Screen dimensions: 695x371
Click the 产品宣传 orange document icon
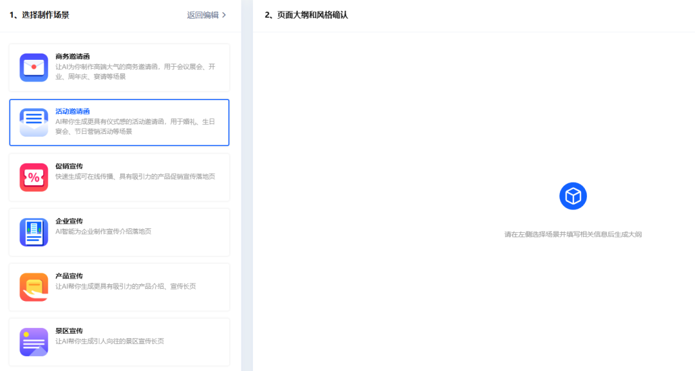(x=33, y=286)
